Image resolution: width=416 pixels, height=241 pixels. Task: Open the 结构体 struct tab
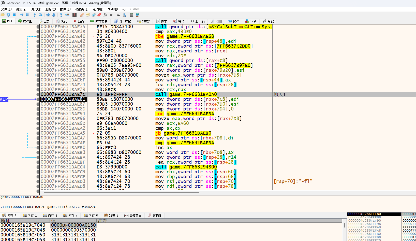click(155, 216)
